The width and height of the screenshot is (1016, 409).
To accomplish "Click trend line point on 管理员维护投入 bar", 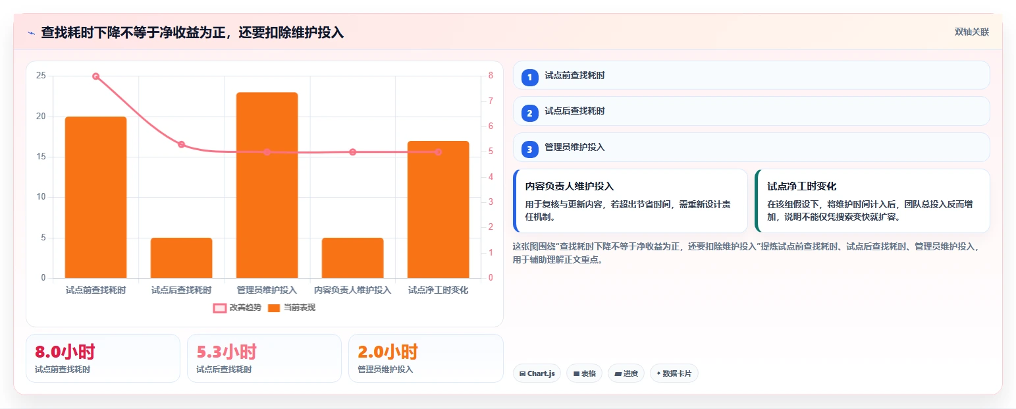I will tap(267, 152).
